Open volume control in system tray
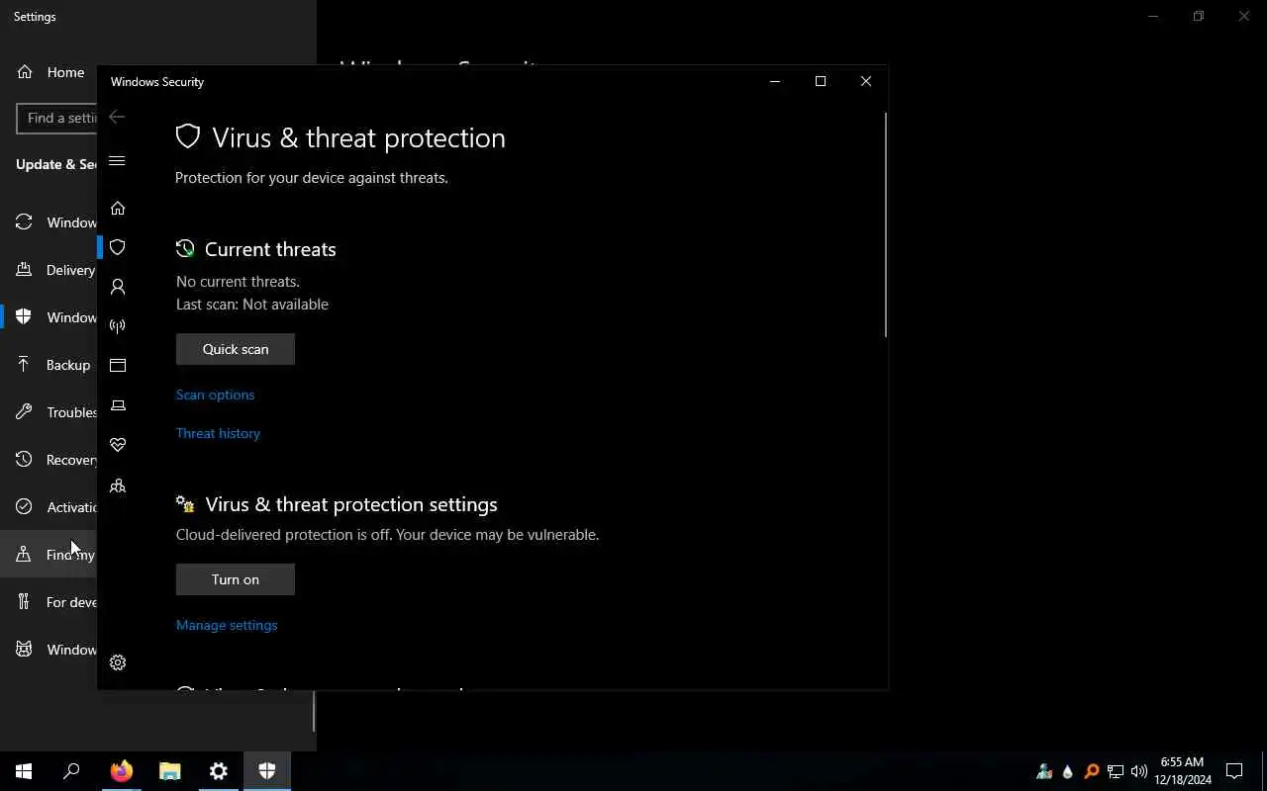This screenshot has width=1267, height=791. point(1138,771)
